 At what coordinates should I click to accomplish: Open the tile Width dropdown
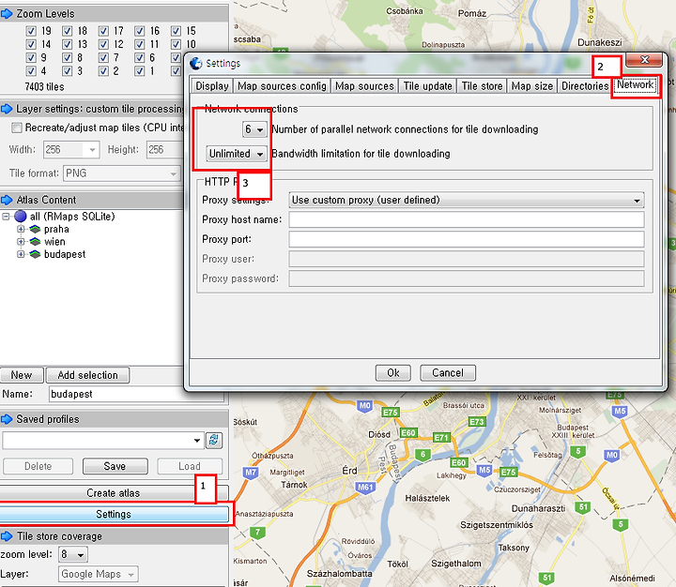coord(71,150)
